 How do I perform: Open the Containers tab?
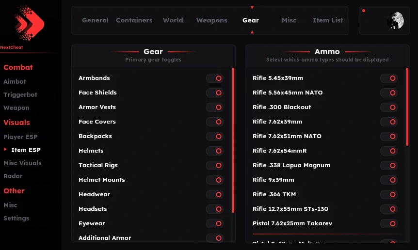tap(134, 20)
